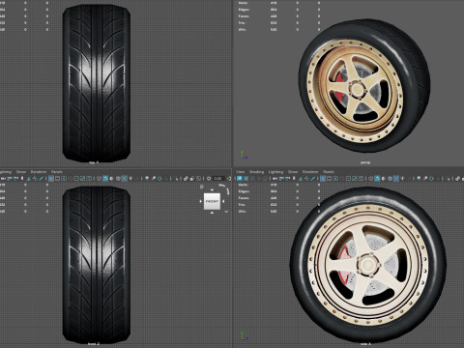Select grease pencil icon in front view toolbar
Screen dimensions: 464x348
coord(42,178)
